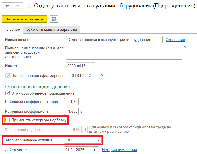Image resolution: width=197 pixels, height=154 pixels.
Task: Click the 'Номер' input field
Action: [x=80, y=66]
